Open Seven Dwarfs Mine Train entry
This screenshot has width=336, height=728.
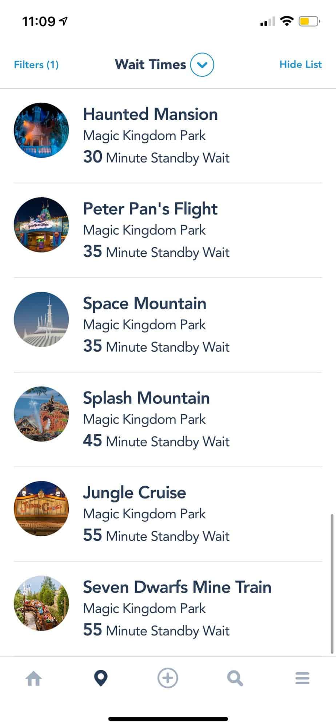tap(177, 609)
